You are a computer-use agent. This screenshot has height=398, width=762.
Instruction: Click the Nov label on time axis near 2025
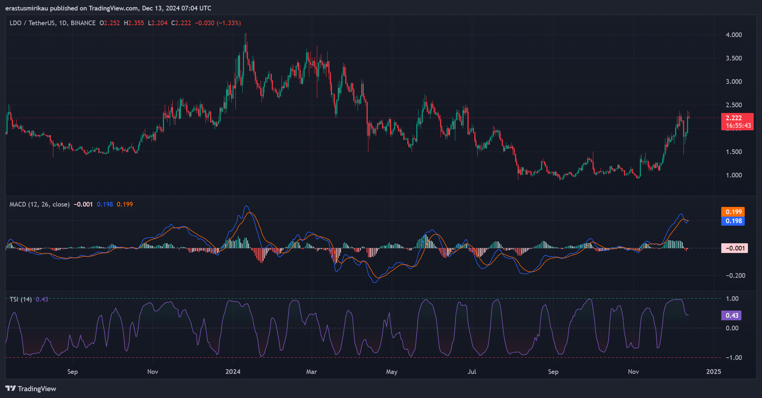(x=633, y=372)
